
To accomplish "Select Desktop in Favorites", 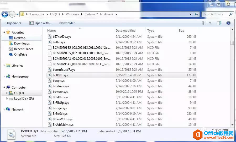I will click(21, 38).
